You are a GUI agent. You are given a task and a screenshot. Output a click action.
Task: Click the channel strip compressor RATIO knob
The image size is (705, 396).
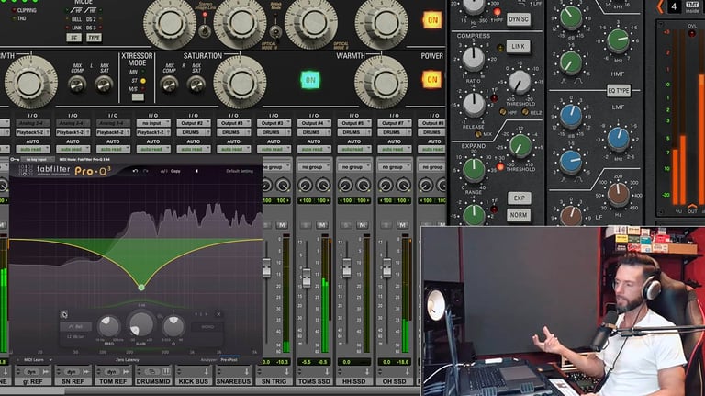[474, 59]
